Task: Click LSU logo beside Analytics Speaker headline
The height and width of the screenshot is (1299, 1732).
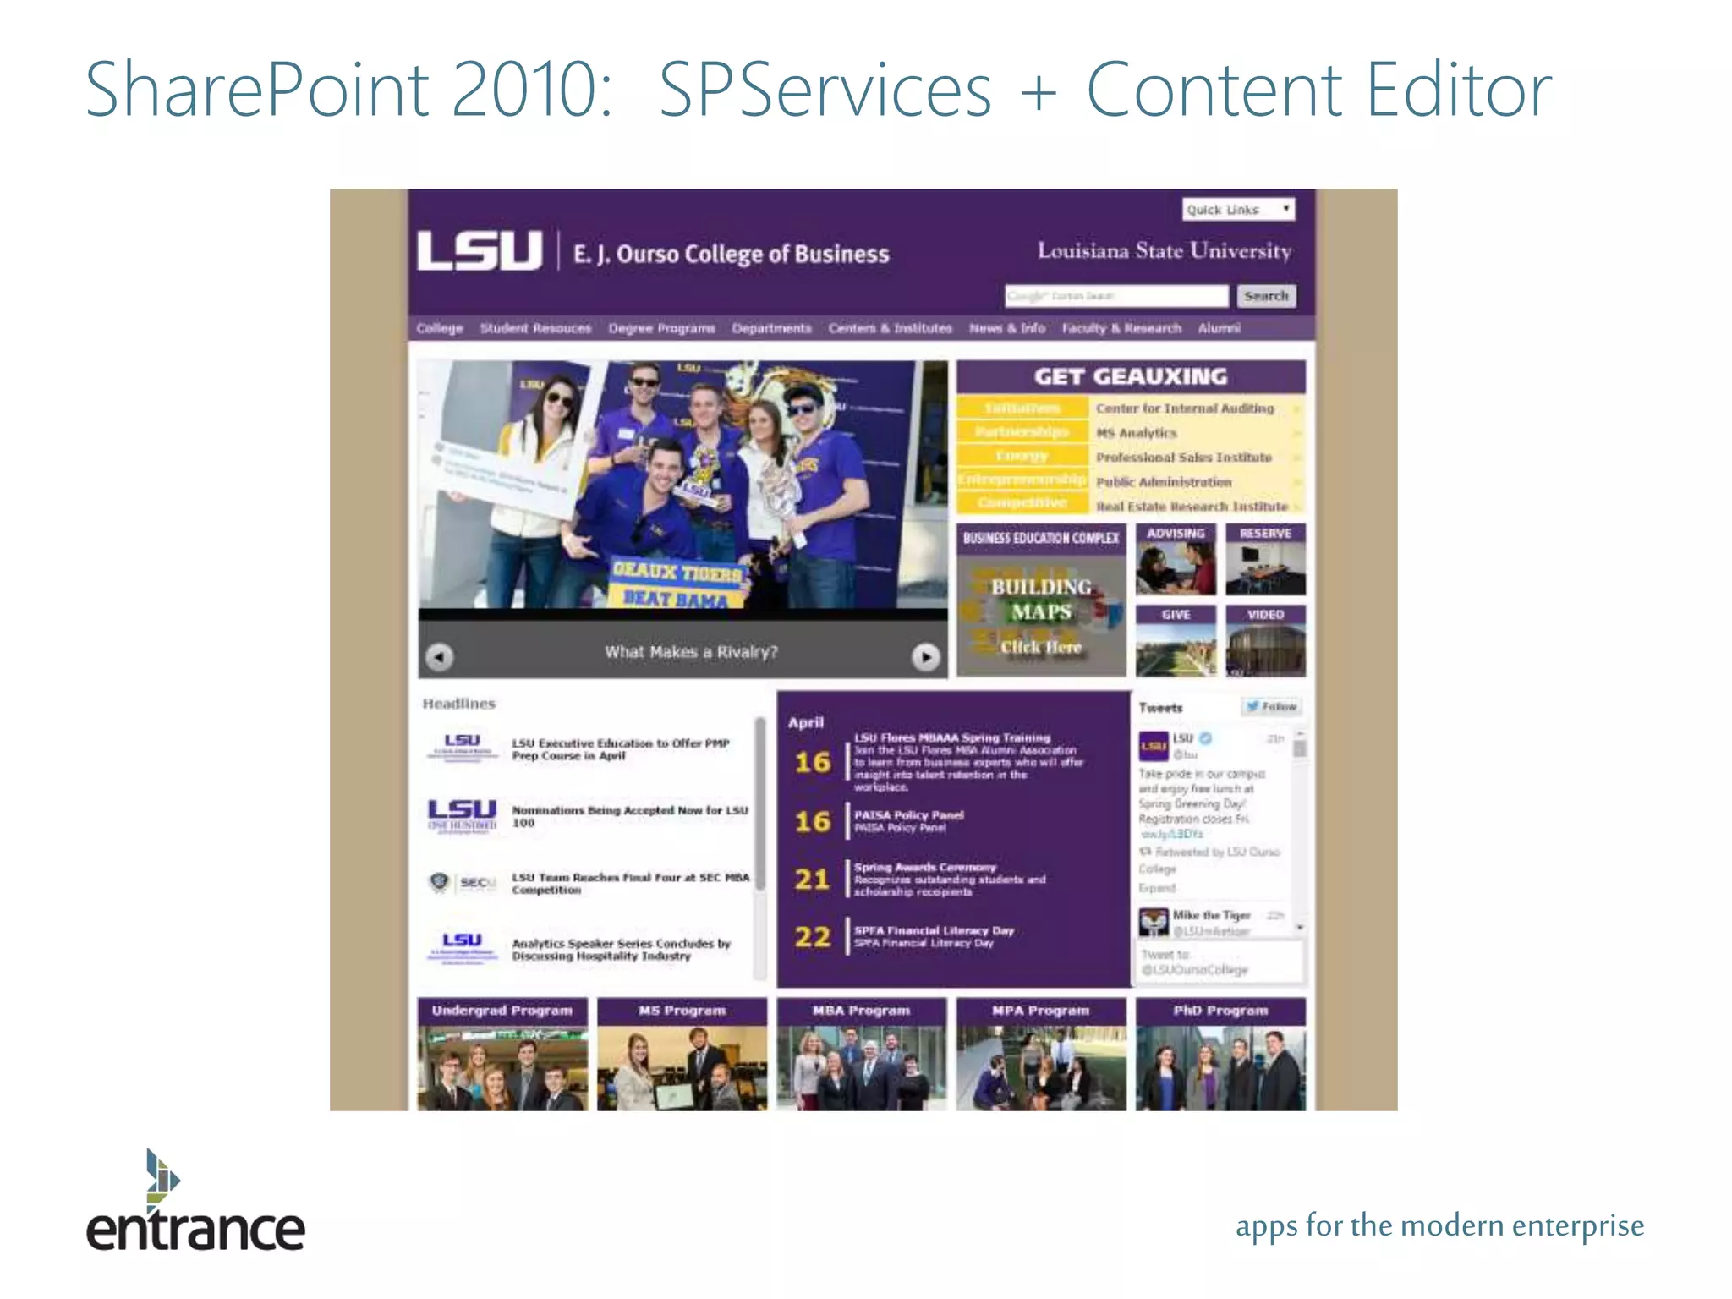Action: click(462, 948)
